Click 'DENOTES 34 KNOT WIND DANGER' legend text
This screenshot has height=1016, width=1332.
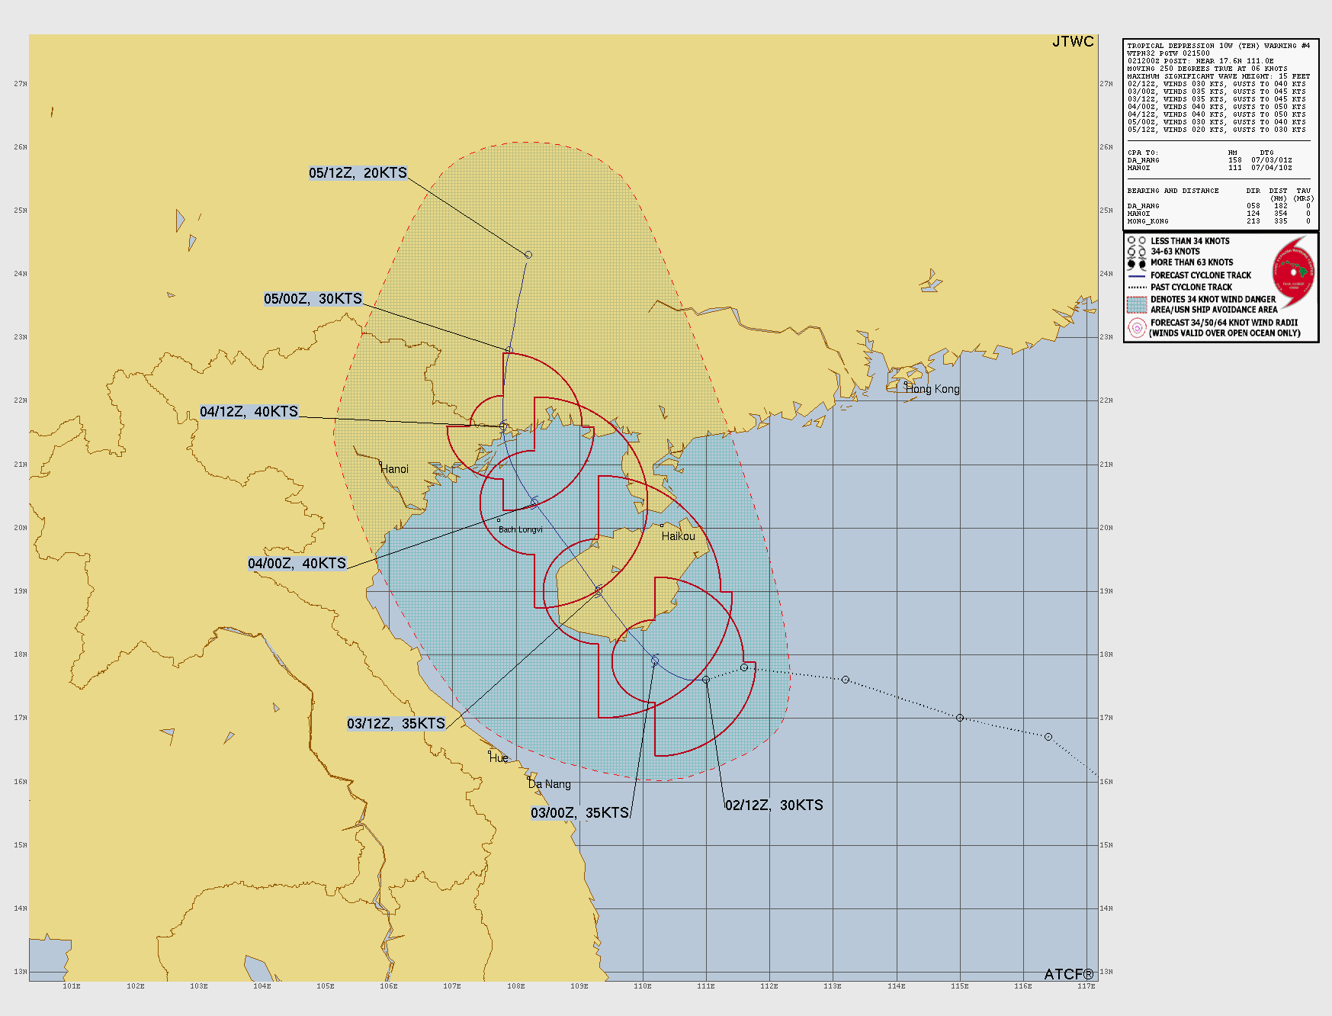(1213, 300)
